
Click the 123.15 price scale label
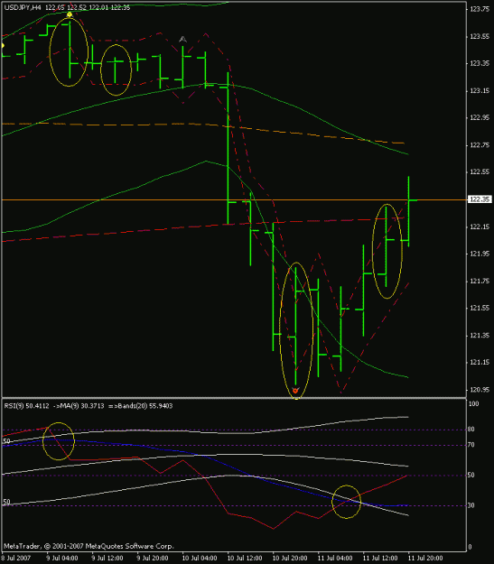click(x=480, y=90)
